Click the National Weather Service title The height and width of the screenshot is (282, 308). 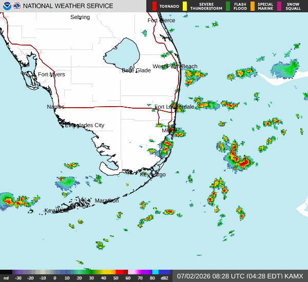pyautogui.click(x=68, y=6)
